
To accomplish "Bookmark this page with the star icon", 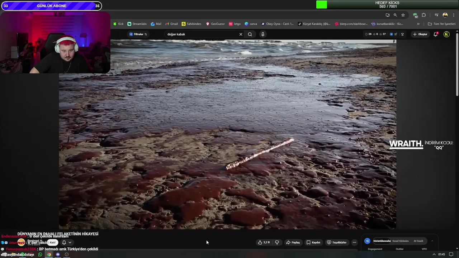I will tap(403, 15).
